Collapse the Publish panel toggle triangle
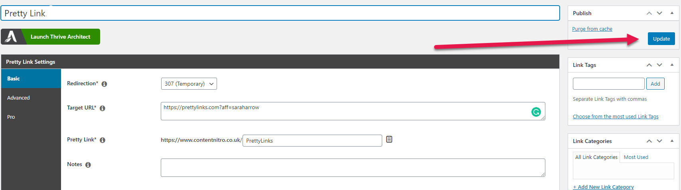 pos(672,13)
